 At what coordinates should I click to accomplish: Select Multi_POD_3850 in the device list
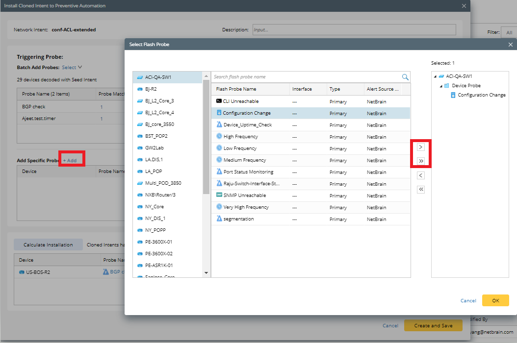point(167,183)
